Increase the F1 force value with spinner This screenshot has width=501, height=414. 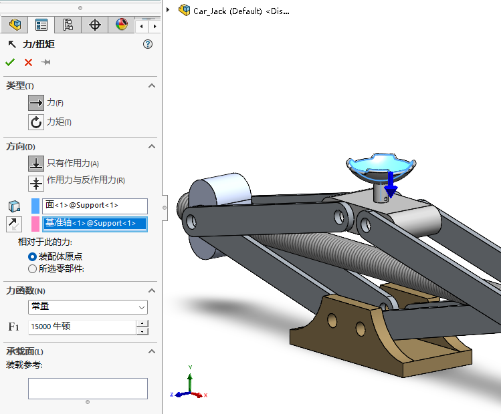click(x=142, y=324)
